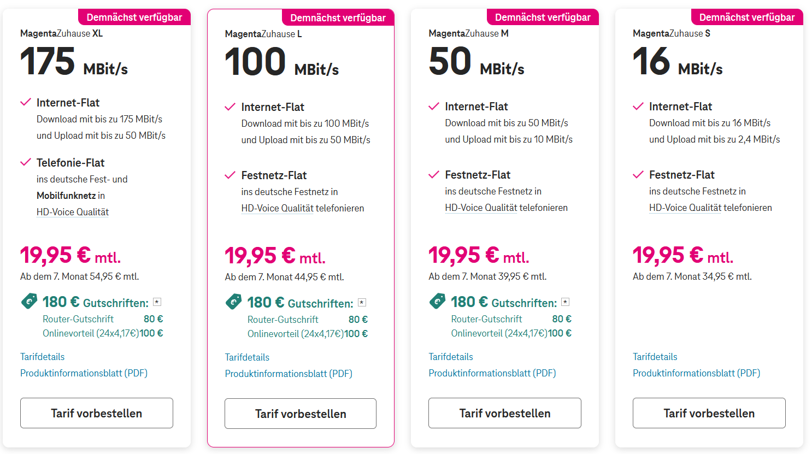View Tarifdetails of the 16 MBit/s plan
The image size is (812, 454).
(655, 357)
